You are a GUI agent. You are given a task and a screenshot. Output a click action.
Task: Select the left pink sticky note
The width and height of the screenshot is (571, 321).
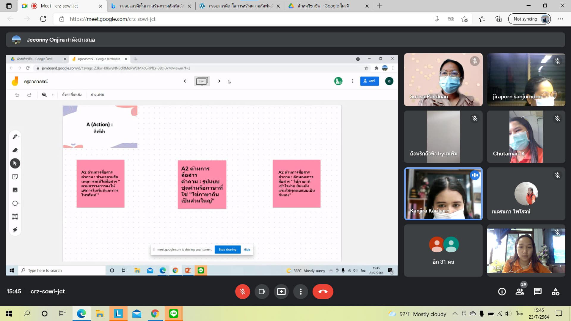pyautogui.click(x=101, y=184)
